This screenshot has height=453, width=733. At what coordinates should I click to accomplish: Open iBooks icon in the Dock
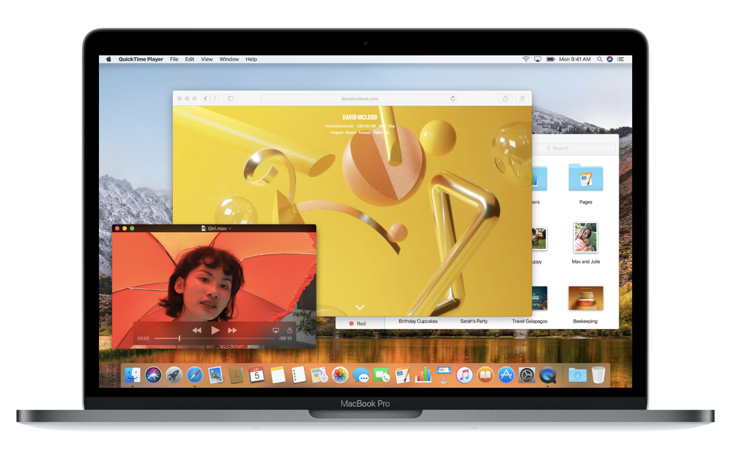click(x=485, y=375)
